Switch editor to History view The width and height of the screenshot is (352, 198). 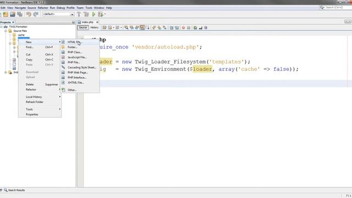point(94,28)
